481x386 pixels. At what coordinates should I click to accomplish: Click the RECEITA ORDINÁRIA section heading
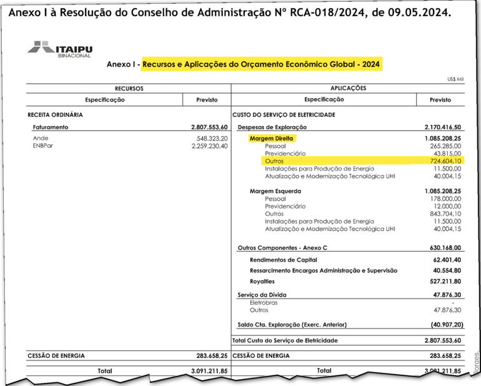coord(56,115)
